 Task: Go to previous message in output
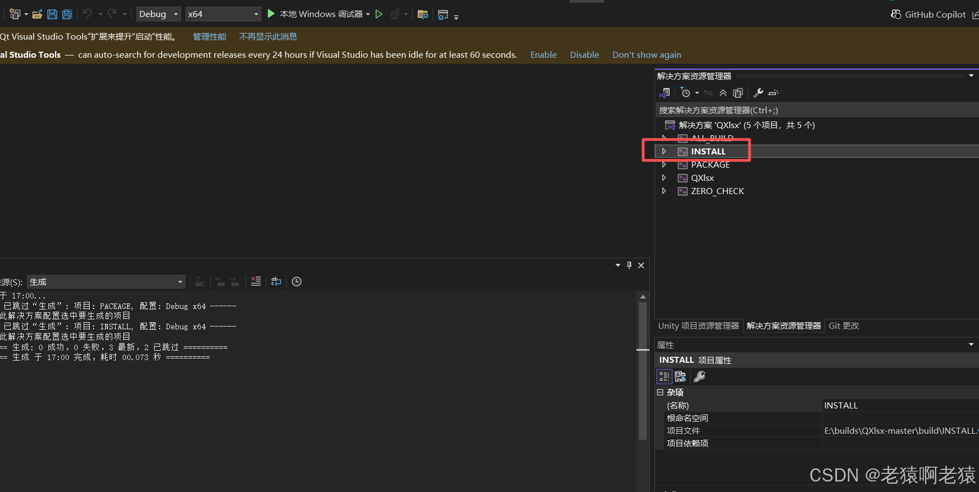220,281
